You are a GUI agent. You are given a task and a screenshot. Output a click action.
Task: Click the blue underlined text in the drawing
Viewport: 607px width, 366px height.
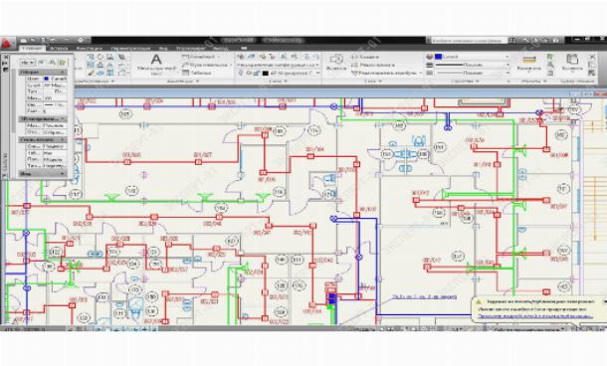(424, 296)
